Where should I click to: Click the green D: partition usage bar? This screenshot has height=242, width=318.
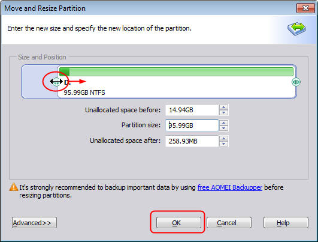[176, 72]
